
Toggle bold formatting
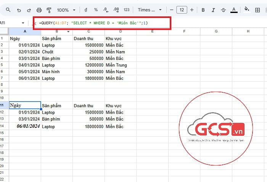click(x=203, y=10)
